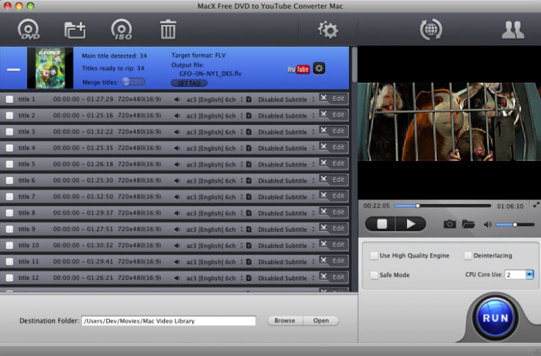Tick the Deinterlacing checkbox
This screenshot has height=356, width=541.
click(x=468, y=256)
